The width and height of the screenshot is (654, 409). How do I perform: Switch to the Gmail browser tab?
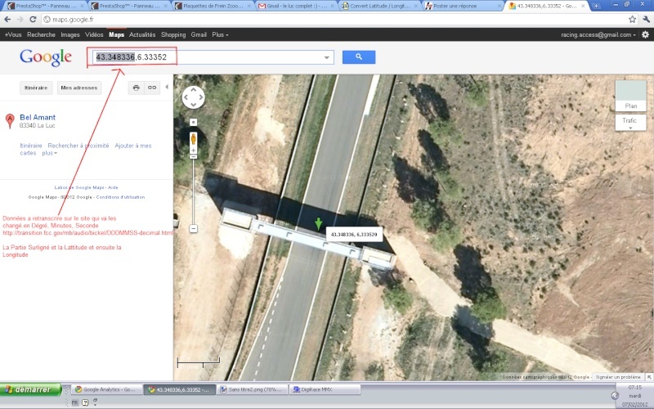296,6
